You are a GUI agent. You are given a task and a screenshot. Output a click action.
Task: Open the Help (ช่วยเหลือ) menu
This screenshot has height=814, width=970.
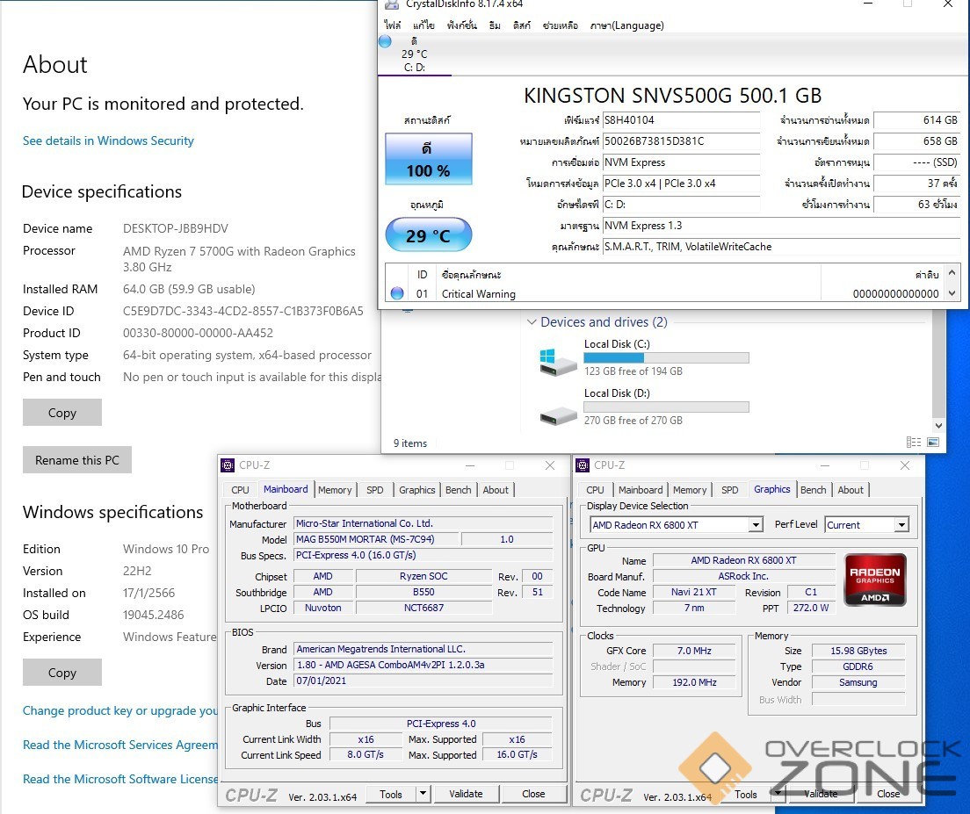pyautogui.click(x=560, y=25)
